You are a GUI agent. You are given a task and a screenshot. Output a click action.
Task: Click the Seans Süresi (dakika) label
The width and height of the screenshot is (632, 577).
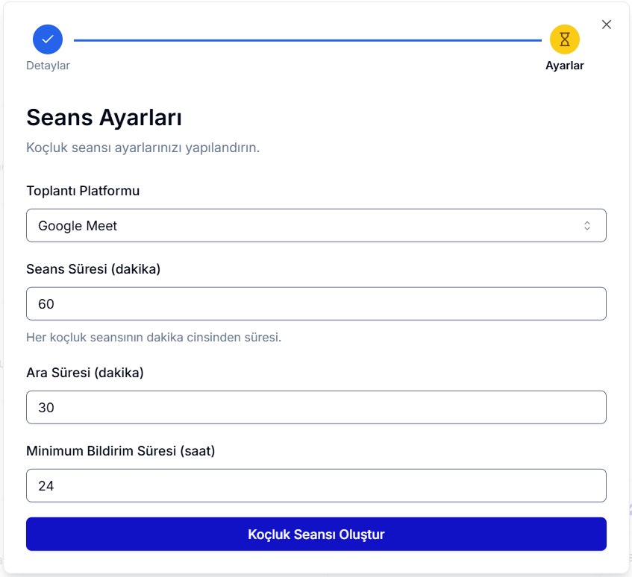coord(93,269)
